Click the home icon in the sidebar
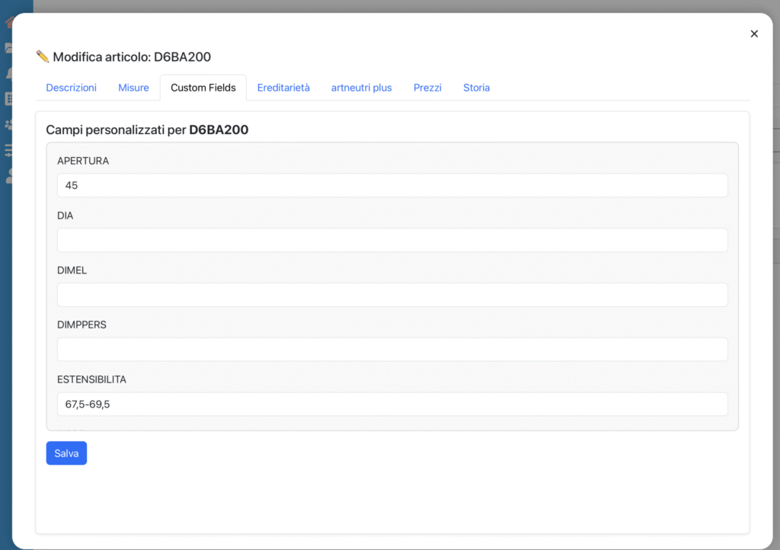 coord(8,23)
